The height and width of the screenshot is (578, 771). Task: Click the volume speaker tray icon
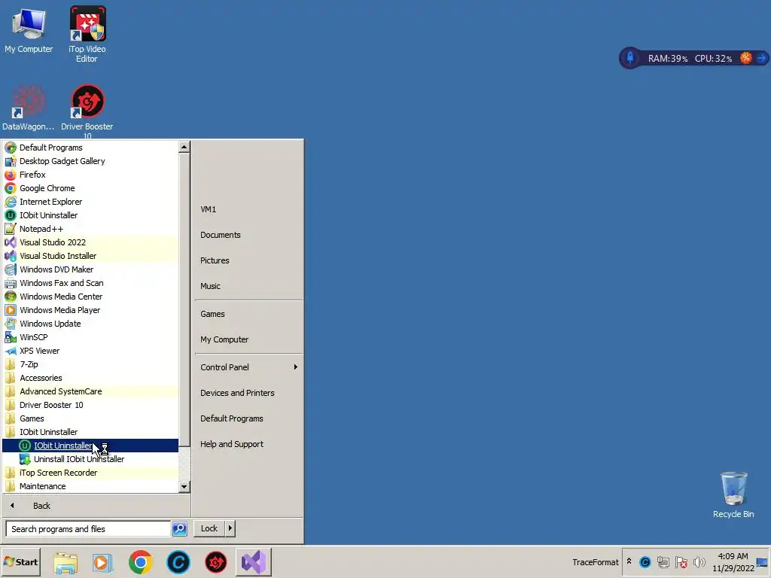tap(699, 561)
